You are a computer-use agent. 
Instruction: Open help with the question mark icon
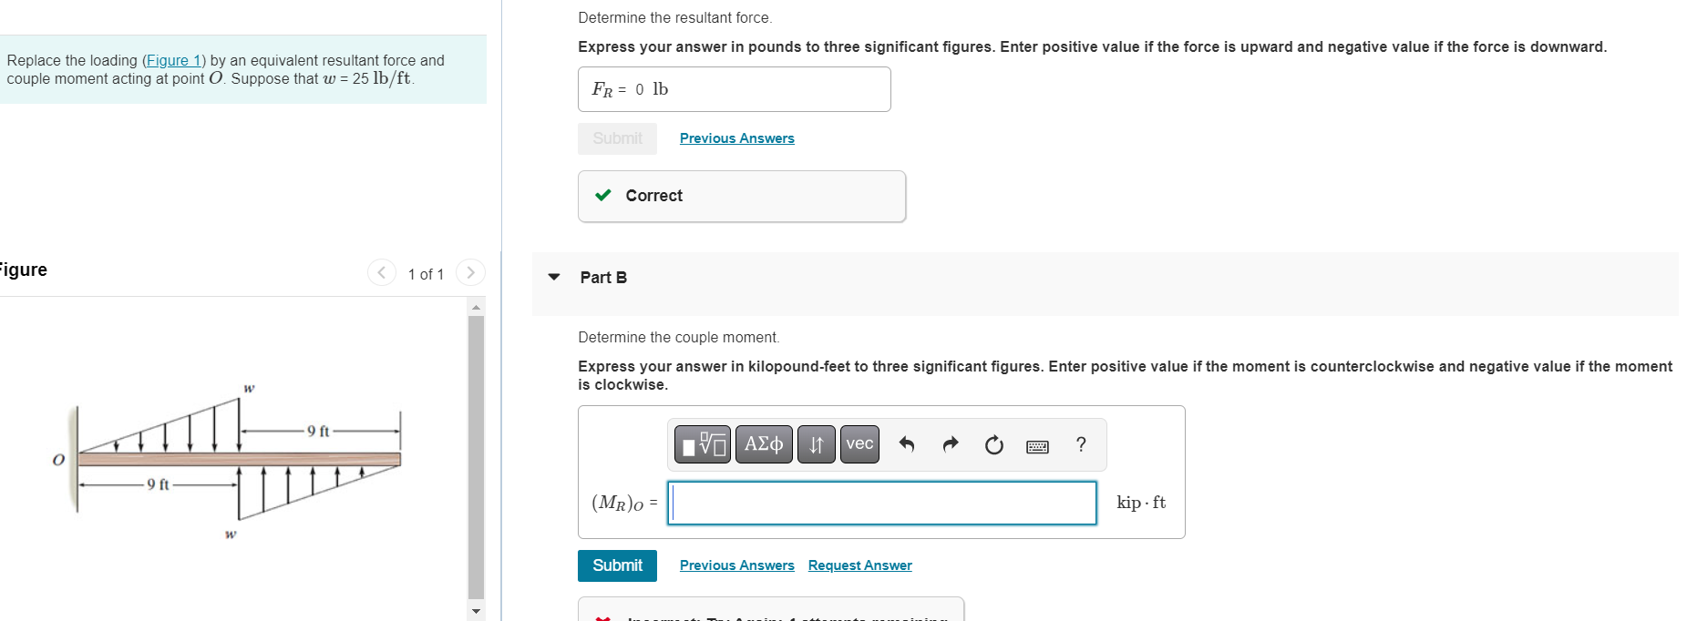tap(1081, 444)
